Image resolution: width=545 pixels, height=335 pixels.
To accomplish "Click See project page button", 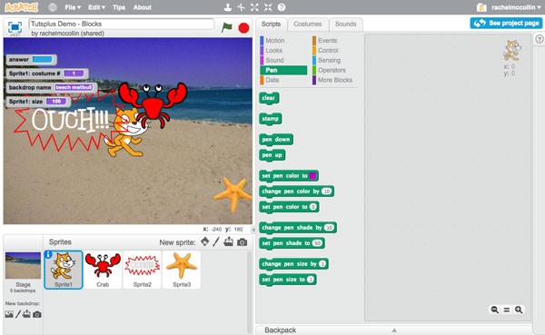I will click(506, 23).
